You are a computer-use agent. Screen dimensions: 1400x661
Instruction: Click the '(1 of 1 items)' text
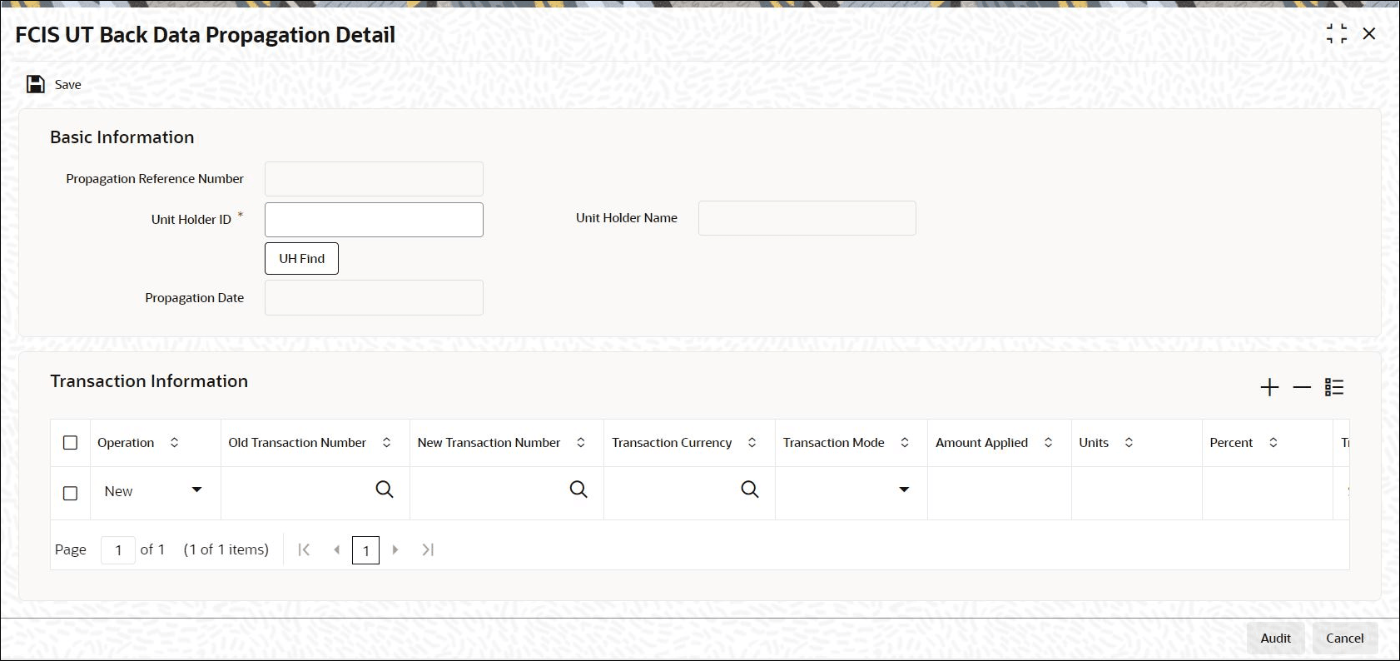(226, 549)
